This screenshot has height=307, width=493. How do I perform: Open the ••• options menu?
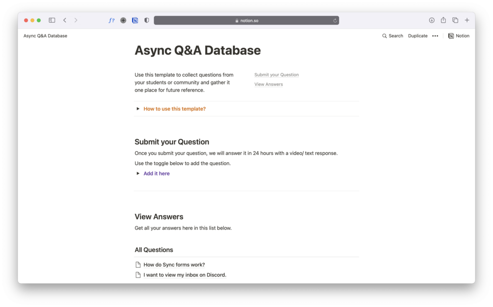(435, 35)
